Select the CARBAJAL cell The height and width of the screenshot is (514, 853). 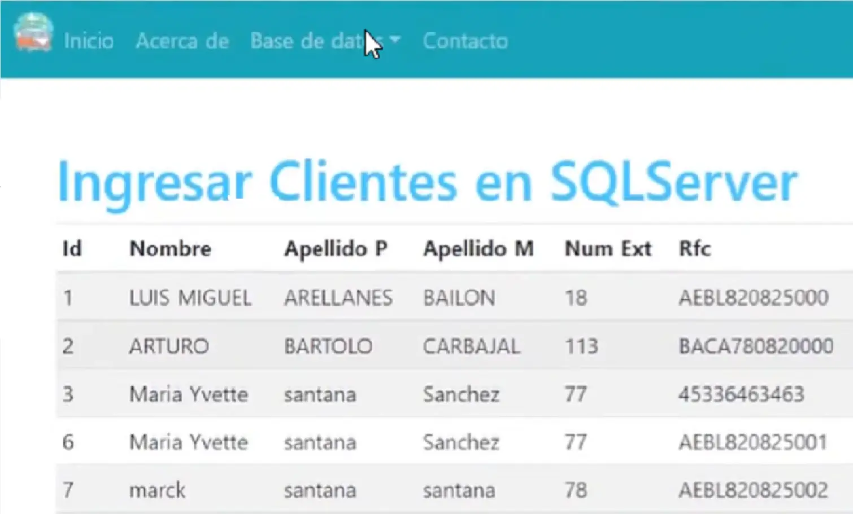[x=472, y=346]
